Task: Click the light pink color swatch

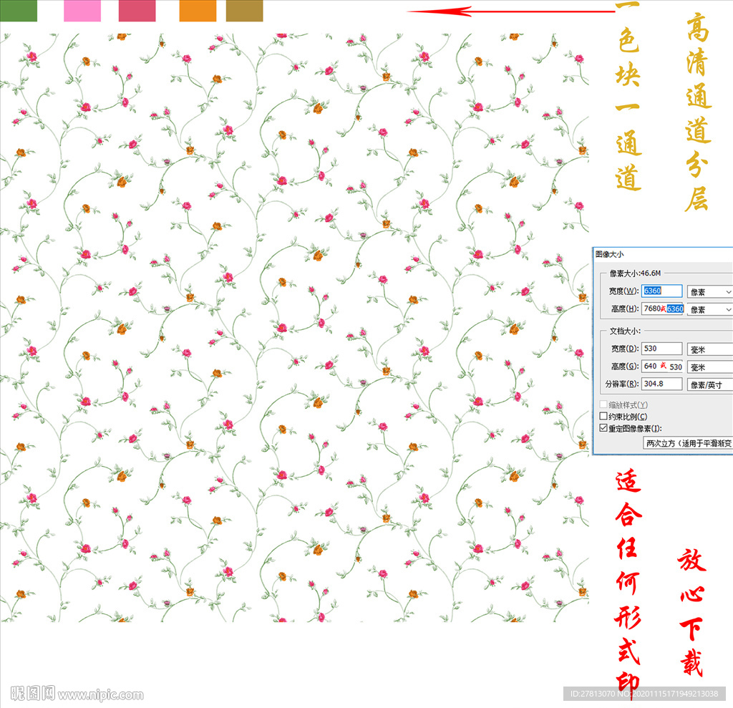Action: [x=82, y=10]
